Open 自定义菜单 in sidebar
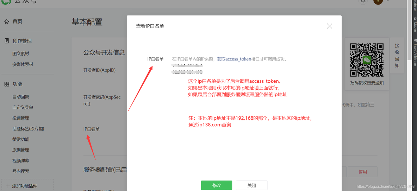The width and height of the screenshot is (417, 191). tap(23, 107)
